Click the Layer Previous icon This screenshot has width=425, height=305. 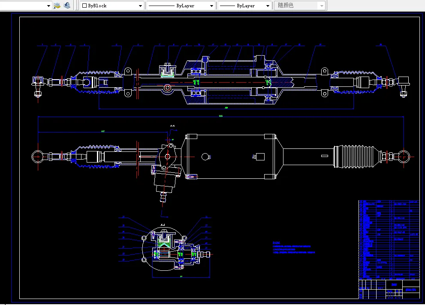67,6
